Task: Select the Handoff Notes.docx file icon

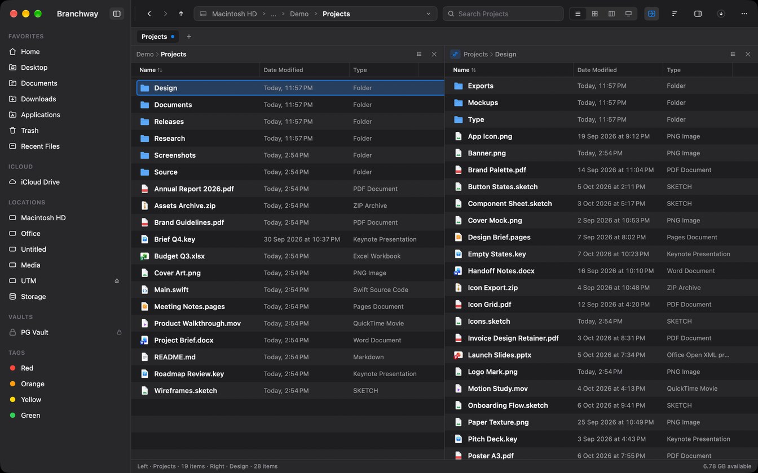Action: coord(458,271)
